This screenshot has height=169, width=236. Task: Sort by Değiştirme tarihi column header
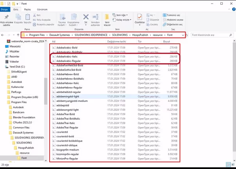point(117,41)
